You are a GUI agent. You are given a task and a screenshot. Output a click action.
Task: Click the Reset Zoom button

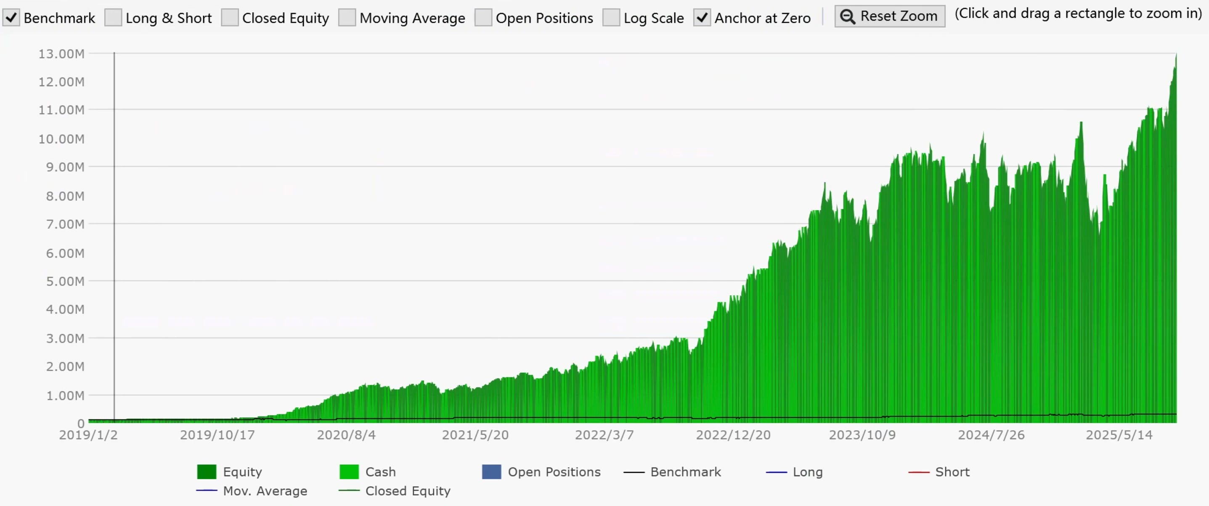(889, 16)
